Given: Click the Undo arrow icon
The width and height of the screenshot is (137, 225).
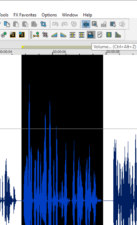Looking at the screenshot, I should tap(55, 24).
